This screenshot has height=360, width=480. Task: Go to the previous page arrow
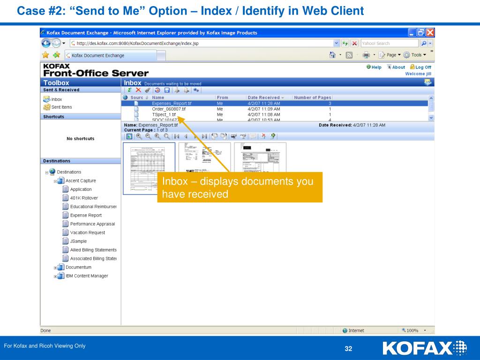pyautogui.click(x=186, y=136)
